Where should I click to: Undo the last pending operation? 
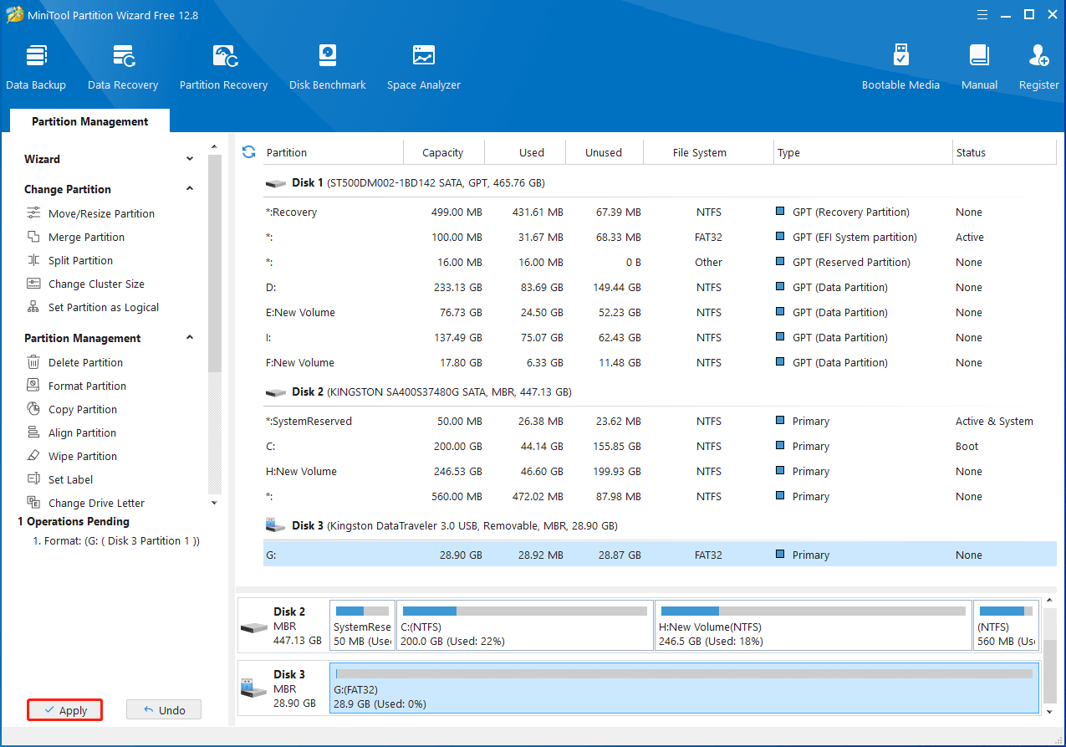(x=164, y=710)
